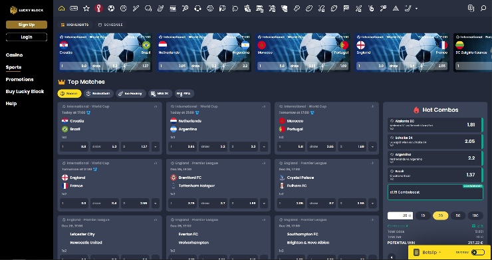The image size is (492, 260).
Task: Select the basketball sport icon
Action: pos(123,9)
